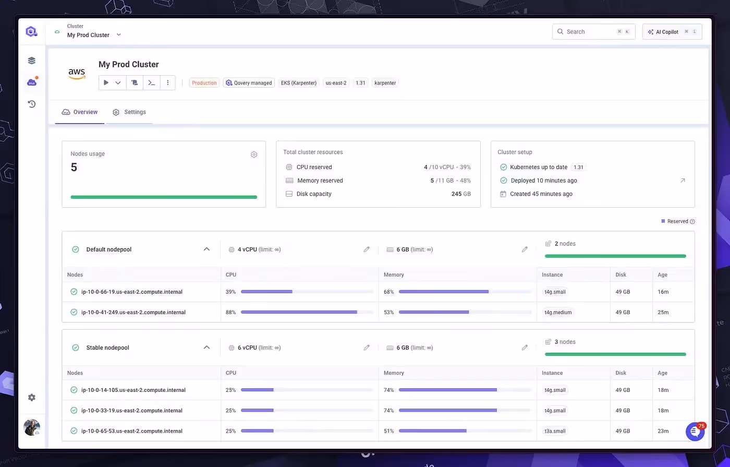The height and width of the screenshot is (467, 730).
Task: Edit Default nodepool vCPU limit pencil
Action: 367,249
